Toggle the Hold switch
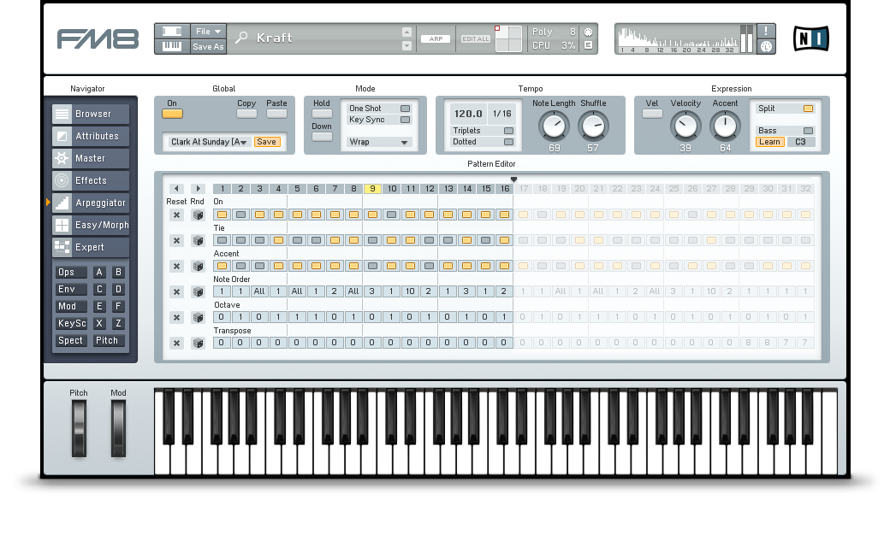This screenshot has height=547, width=890. pos(322,114)
